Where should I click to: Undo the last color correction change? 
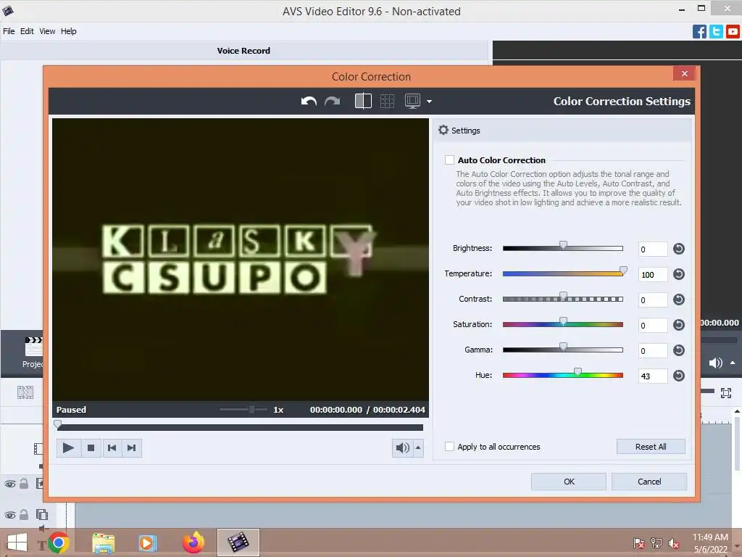pos(309,101)
